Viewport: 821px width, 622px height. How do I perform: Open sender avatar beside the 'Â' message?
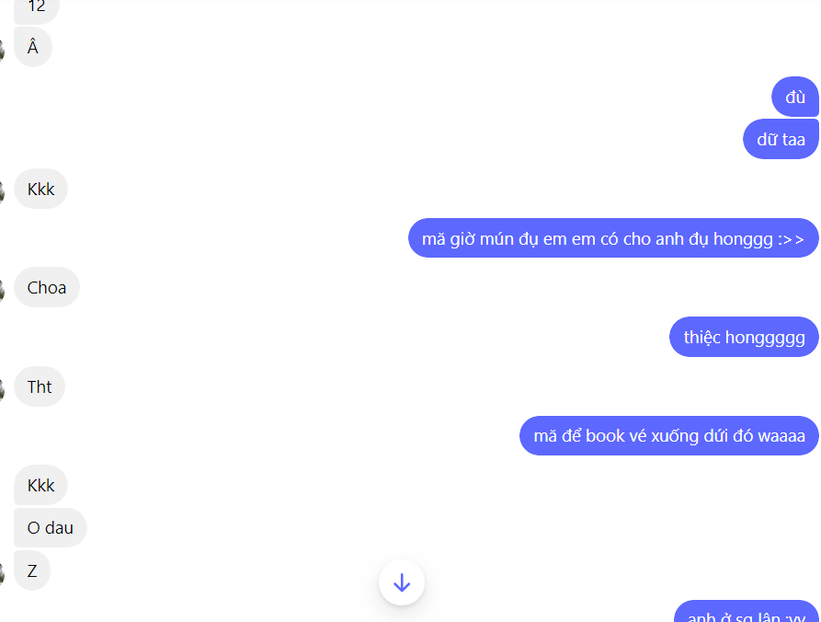point(2,51)
